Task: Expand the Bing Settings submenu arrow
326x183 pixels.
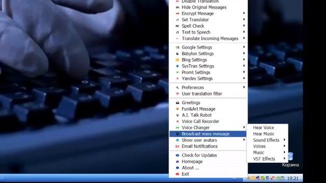Action: [244, 59]
